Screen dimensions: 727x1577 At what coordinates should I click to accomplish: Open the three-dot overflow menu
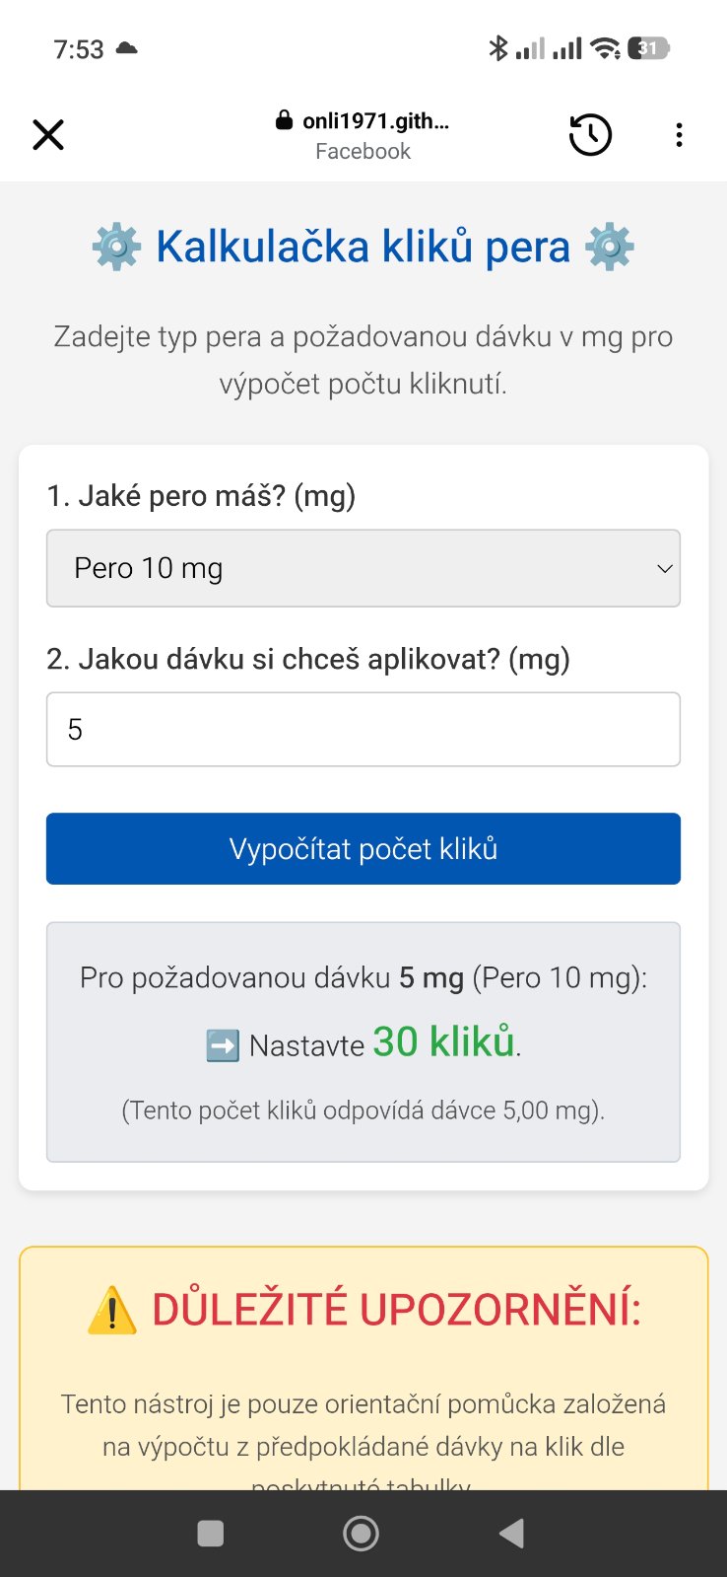tap(679, 135)
